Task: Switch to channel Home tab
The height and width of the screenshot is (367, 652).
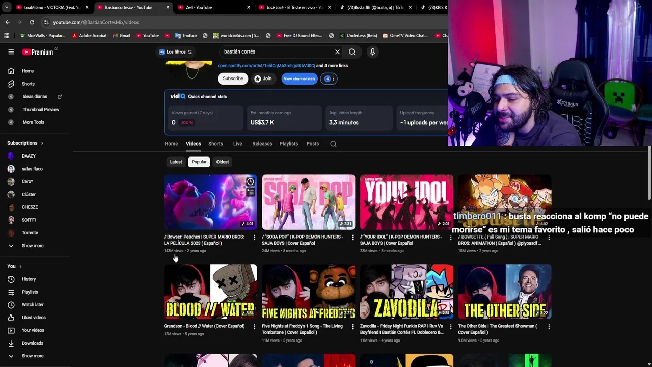Action: click(x=171, y=144)
